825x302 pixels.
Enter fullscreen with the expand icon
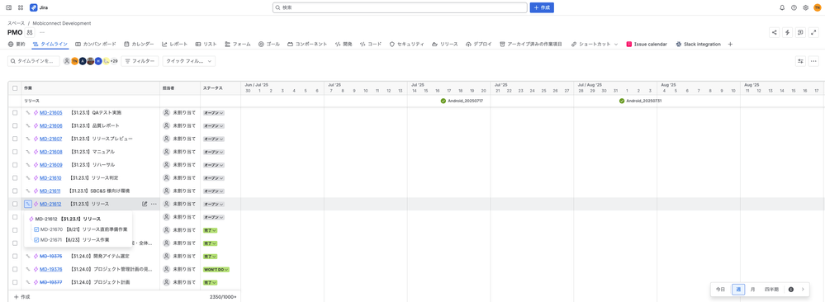pyautogui.click(x=813, y=32)
